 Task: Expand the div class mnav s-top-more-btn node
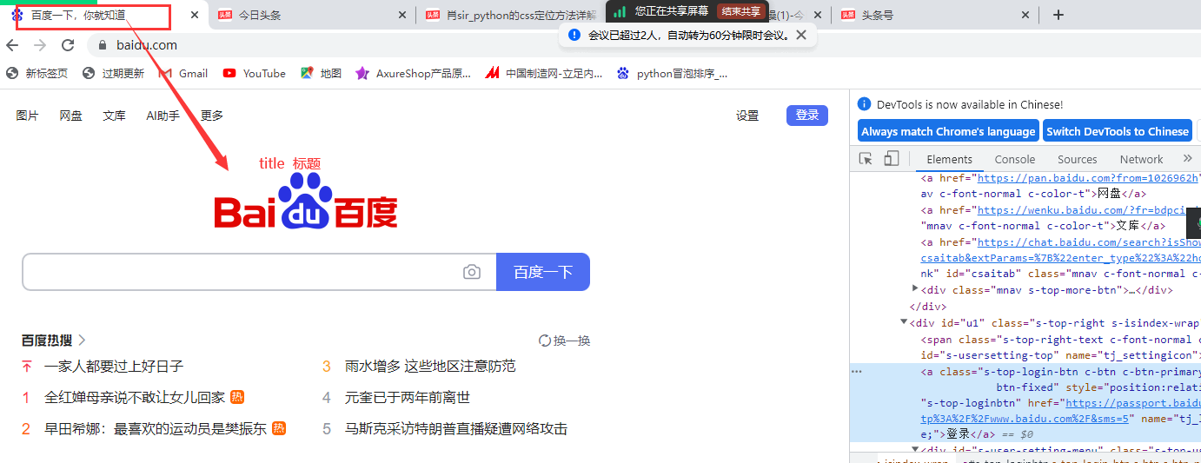pos(915,288)
